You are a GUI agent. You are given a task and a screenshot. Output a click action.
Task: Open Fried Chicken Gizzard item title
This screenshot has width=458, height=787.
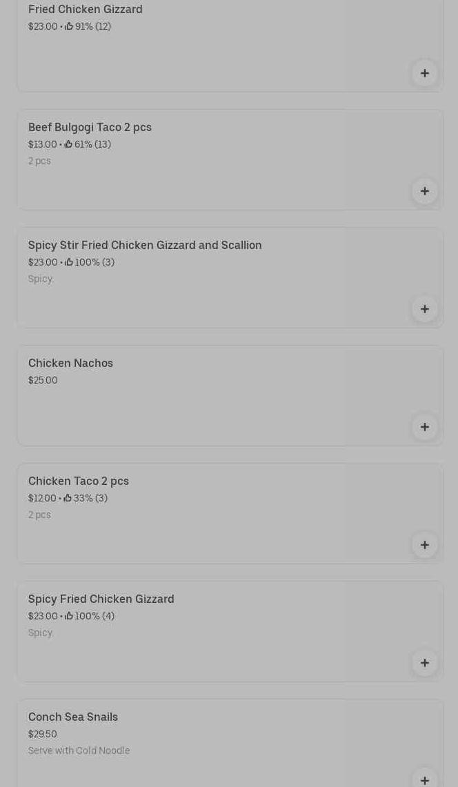point(85,9)
